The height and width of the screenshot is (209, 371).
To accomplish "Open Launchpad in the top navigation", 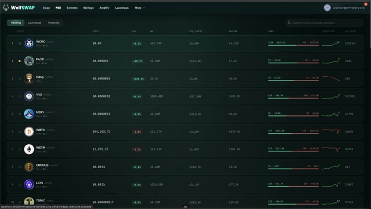I will tap(122, 8).
